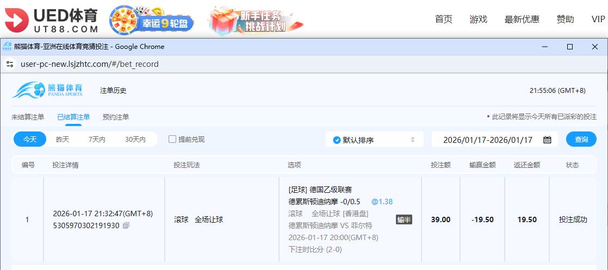Open the 幸运9轮盘 lucky wheel banner

pos(151,21)
